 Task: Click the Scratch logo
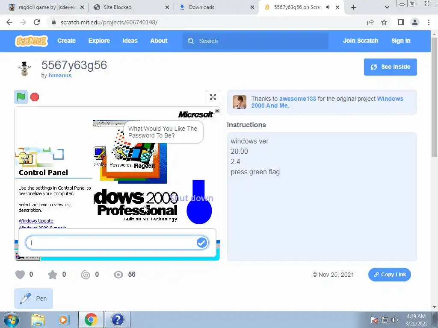[x=31, y=41]
